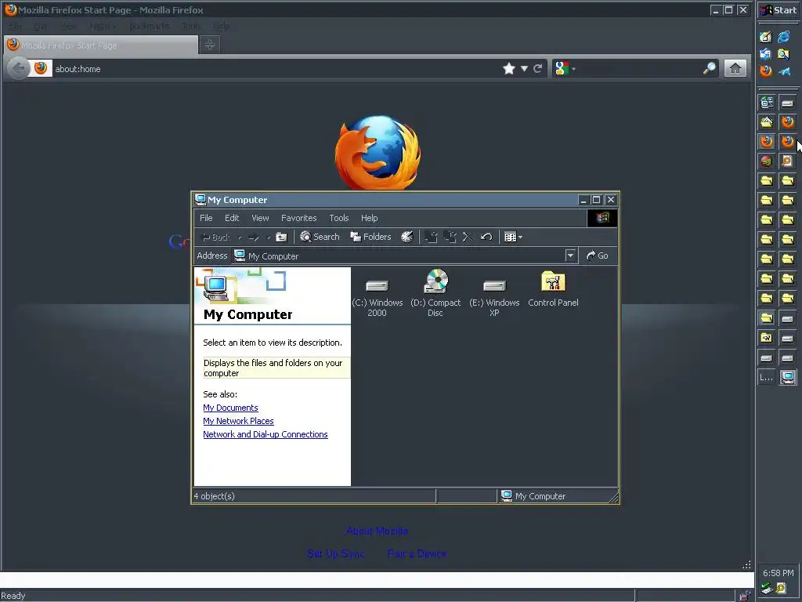Click the Firefox new tab plus button
The image size is (802, 602).
210,45
